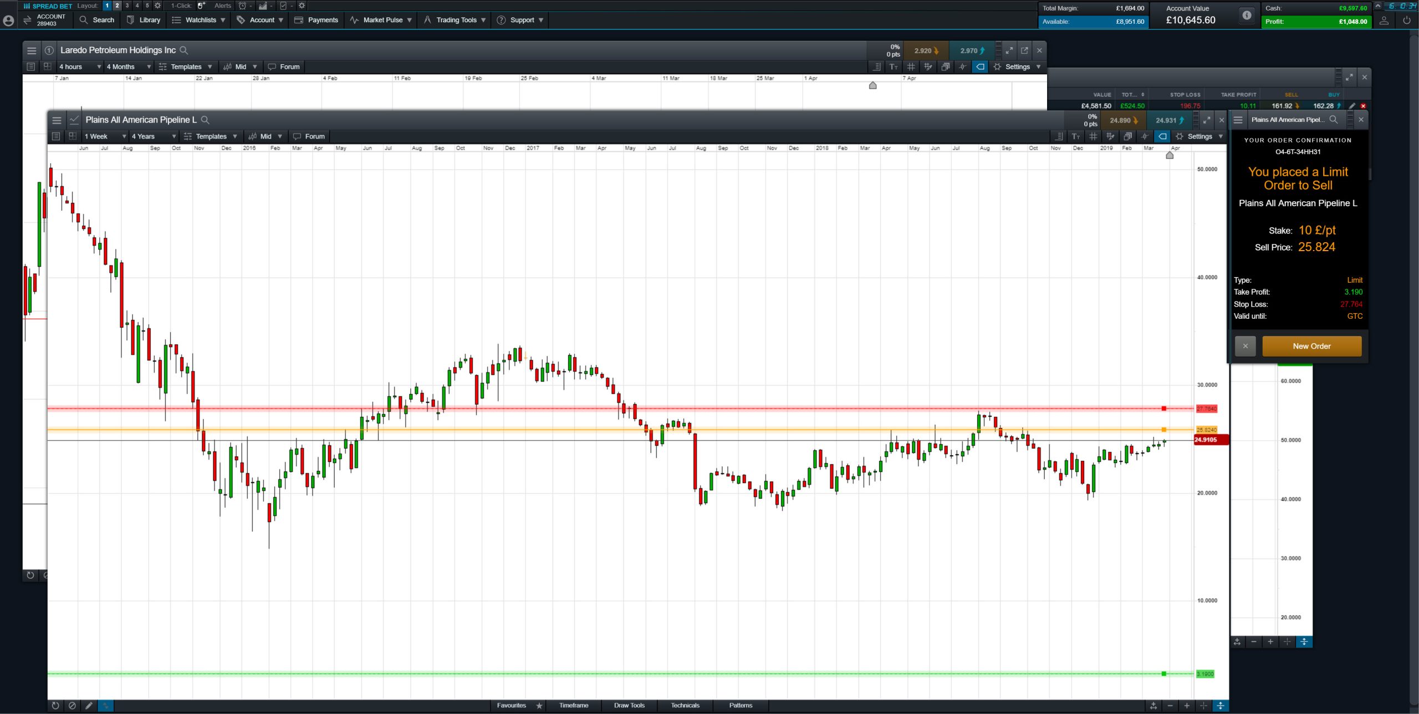Toggle the active price label icon in Plains chart toolbar

click(1162, 136)
